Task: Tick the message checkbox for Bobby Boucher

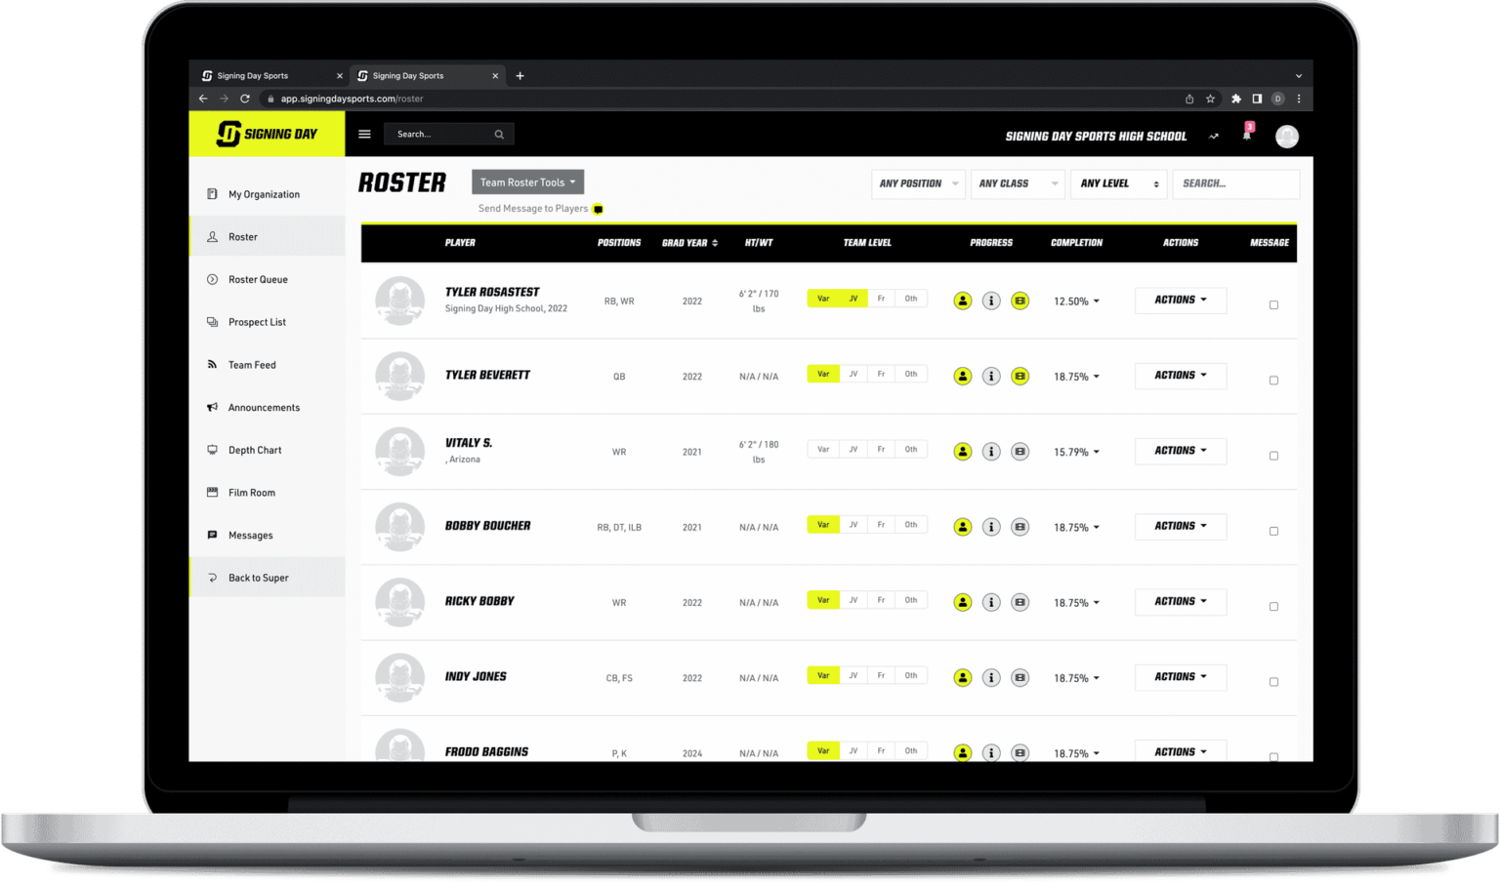Action: (x=1273, y=532)
